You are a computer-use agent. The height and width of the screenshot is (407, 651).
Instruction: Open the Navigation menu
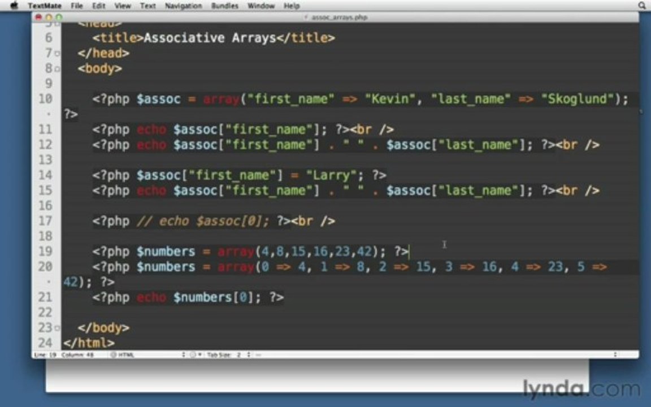coord(183,6)
